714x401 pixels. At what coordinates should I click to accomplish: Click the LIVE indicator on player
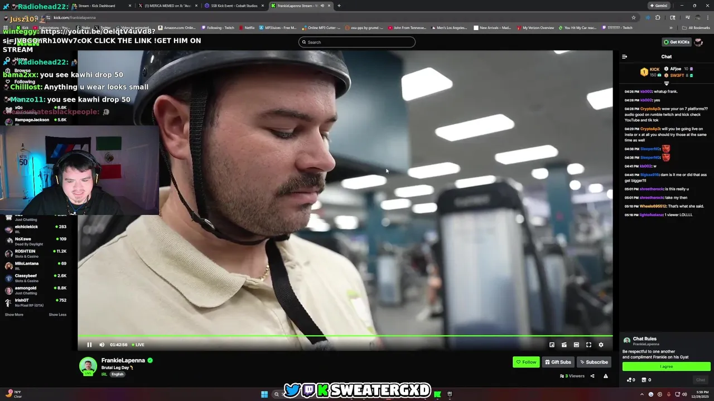pyautogui.click(x=138, y=345)
